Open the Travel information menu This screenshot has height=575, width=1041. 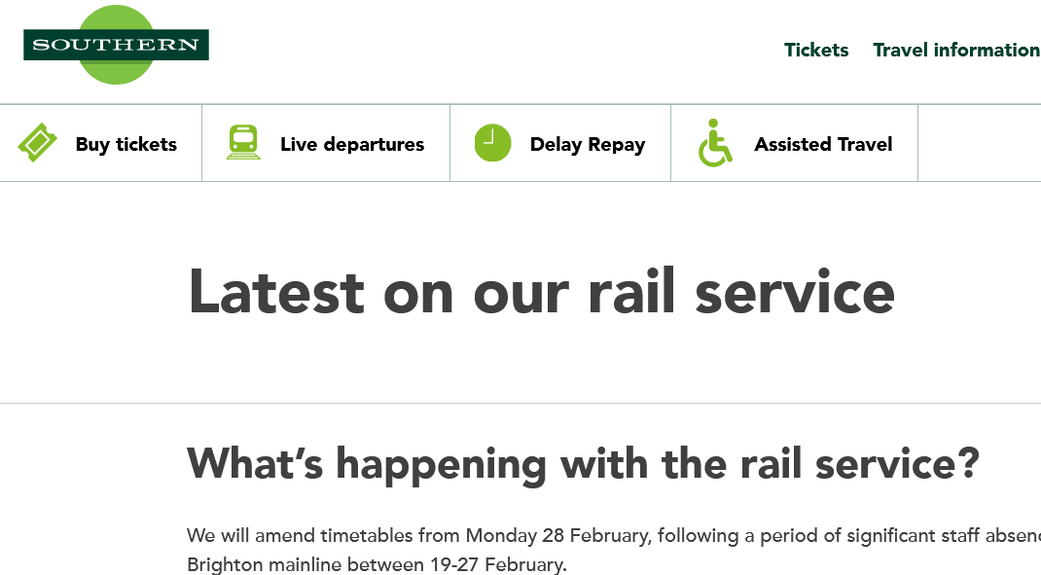pyautogui.click(x=955, y=50)
